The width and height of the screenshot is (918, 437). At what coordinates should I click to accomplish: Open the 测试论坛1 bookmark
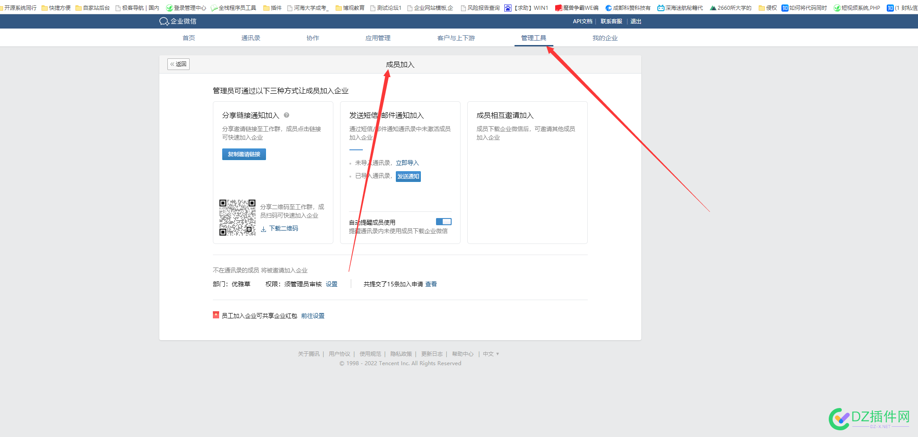coord(386,8)
